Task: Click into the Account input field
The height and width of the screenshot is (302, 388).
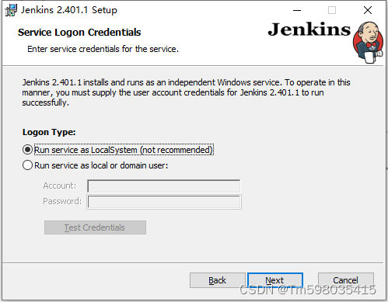Action: pyautogui.click(x=164, y=186)
